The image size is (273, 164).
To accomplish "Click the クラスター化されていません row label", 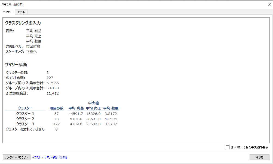I will (25, 129).
